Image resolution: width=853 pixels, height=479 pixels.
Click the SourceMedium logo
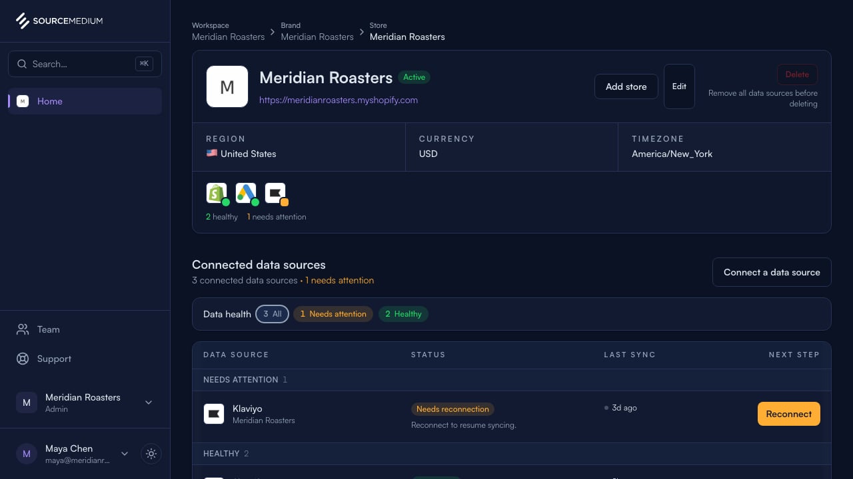59,21
